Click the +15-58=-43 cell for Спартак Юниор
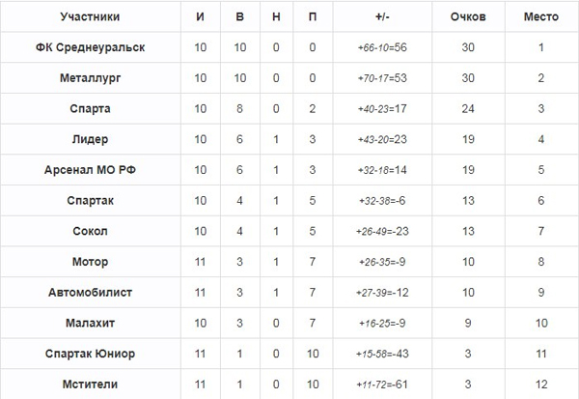 pos(382,354)
